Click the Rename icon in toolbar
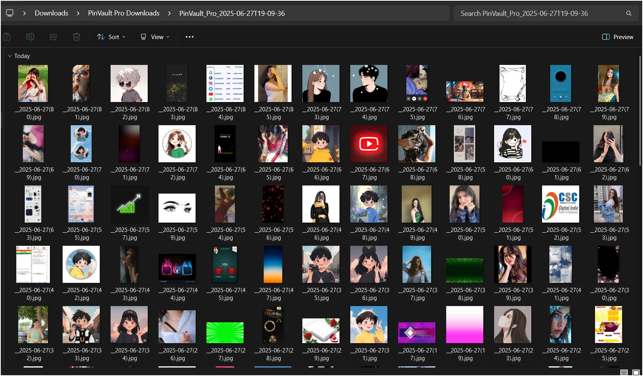Image resolution: width=643 pixels, height=376 pixels. 30,37
